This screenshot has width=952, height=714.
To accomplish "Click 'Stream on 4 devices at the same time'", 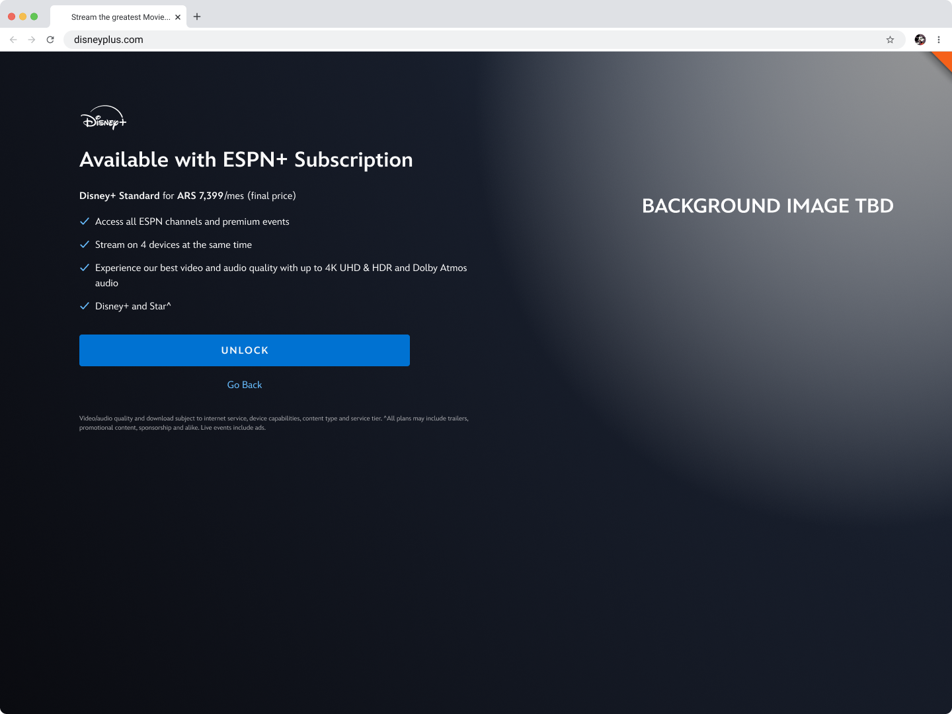I will coord(173,245).
